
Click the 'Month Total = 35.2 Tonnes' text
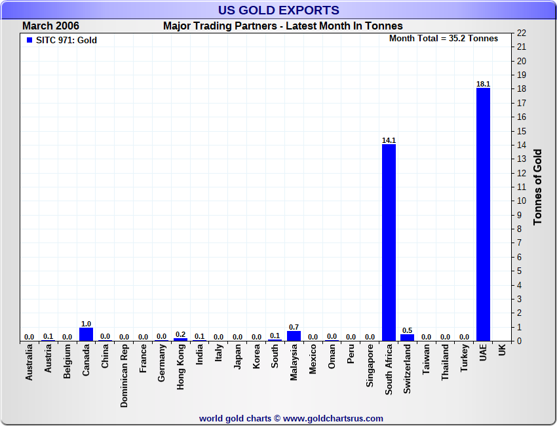(x=444, y=39)
